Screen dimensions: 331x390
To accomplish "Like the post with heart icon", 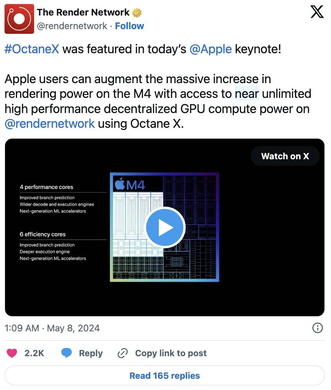I will coord(12,353).
